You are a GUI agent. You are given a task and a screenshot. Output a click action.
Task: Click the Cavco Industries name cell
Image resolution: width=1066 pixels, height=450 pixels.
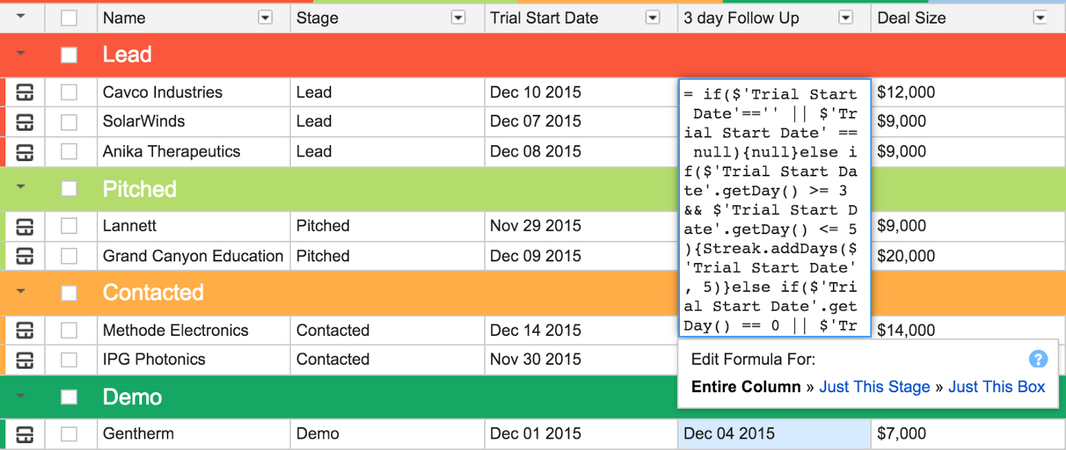193,93
